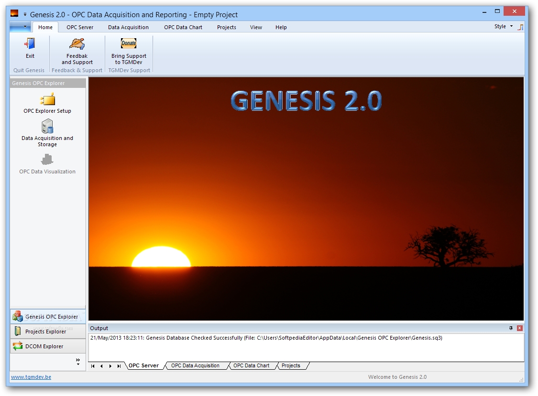Click Genesis OPC Explorer pane icon
The image size is (538, 396).
click(18, 316)
